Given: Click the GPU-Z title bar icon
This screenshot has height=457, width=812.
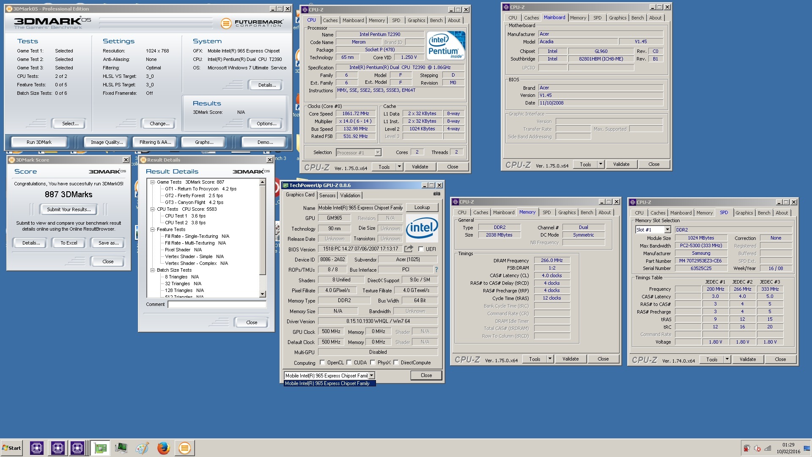Looking at the screenshot, I should [285, 185].
